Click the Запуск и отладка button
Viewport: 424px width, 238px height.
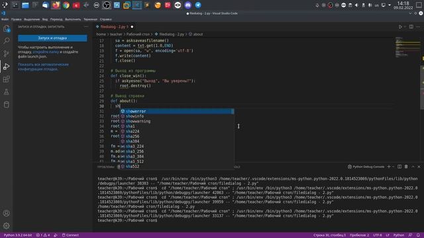tap(52, 38)
